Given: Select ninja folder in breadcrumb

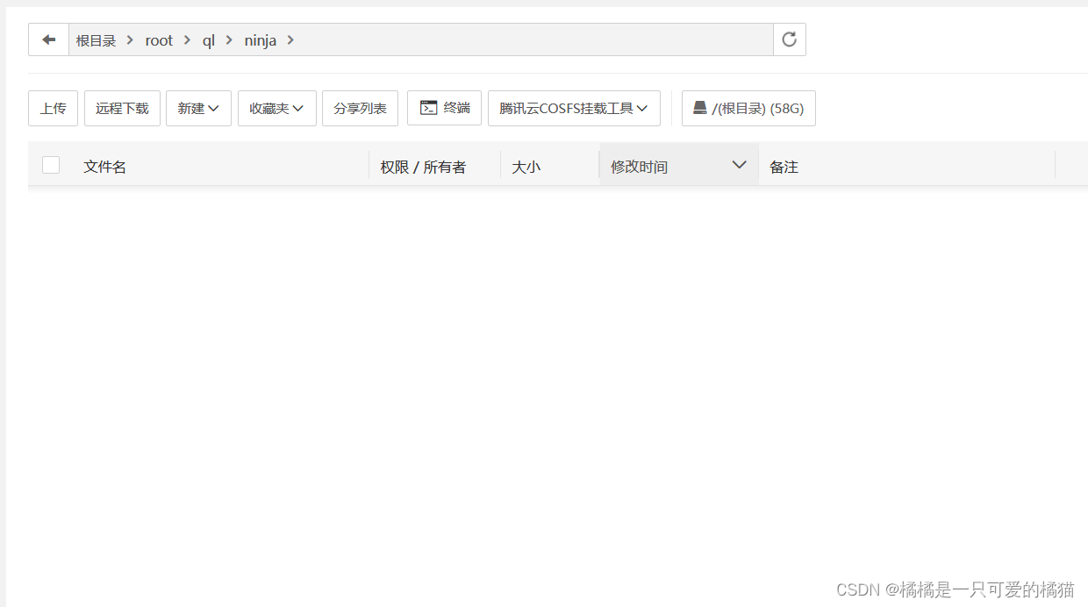Looking at the screenshot, I should [260, 40].
